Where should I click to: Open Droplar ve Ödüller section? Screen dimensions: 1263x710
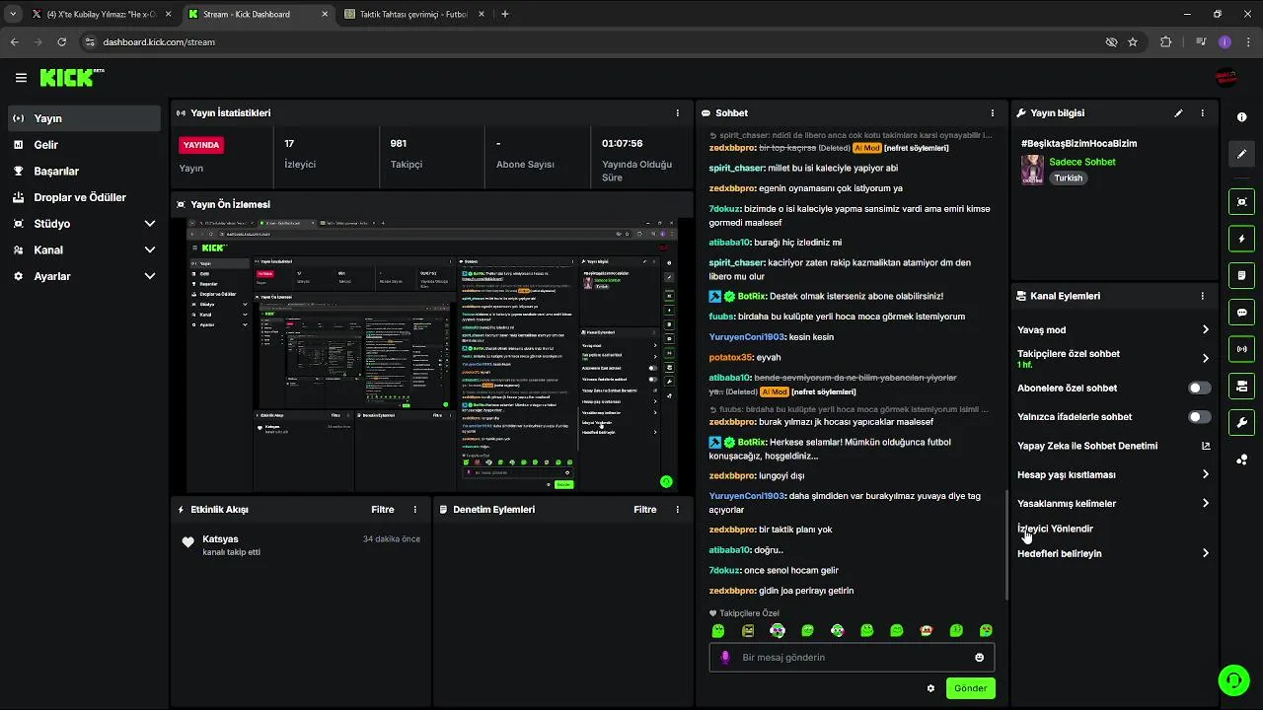click(x=84, y=197)
